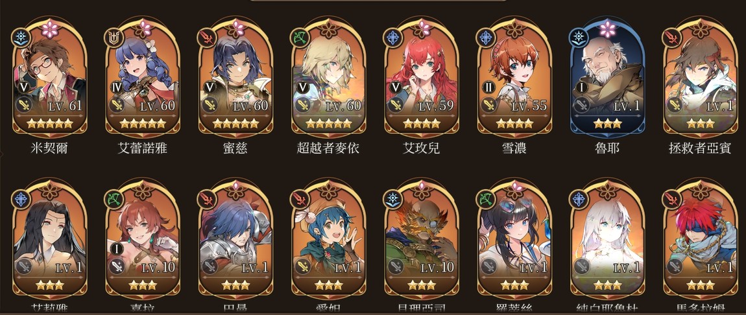
Task: Click the rank IV badge on 艾蕾諾雅
Action: 115,88
